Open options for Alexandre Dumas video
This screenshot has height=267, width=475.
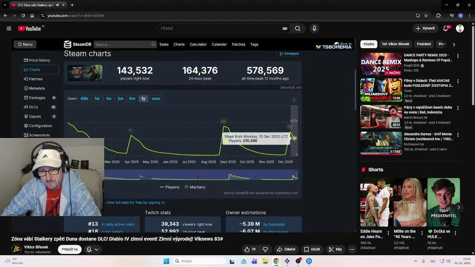coord(458,135)
